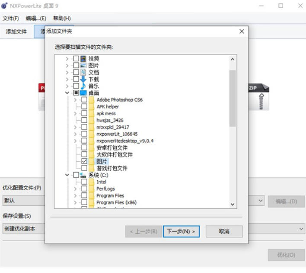
Task: Open the 帮助(H) menu
Action: pos(62,18)
